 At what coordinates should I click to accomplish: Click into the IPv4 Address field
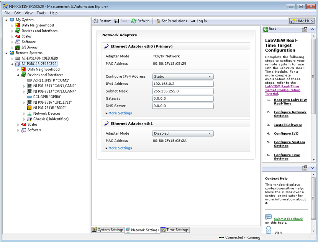[x=183, y=84]
